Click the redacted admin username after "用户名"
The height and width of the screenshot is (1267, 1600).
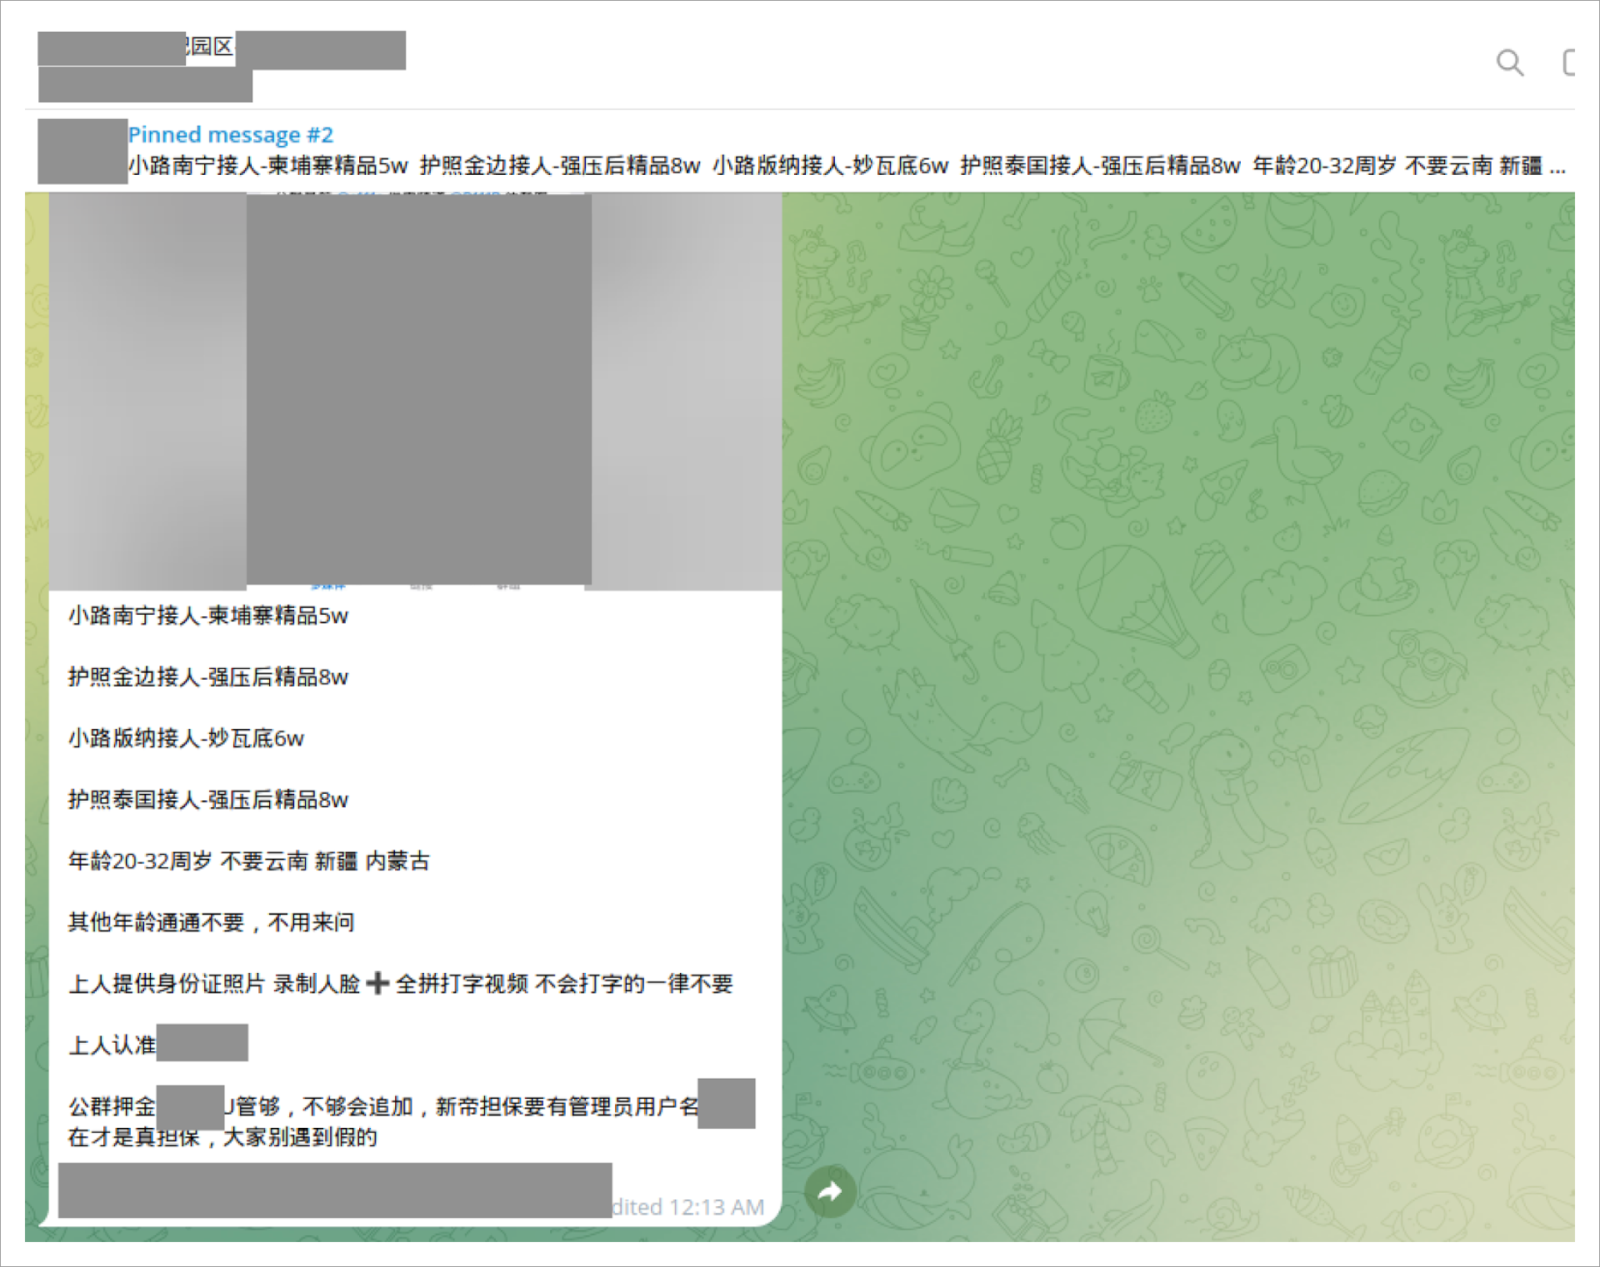coord(726,1104)
